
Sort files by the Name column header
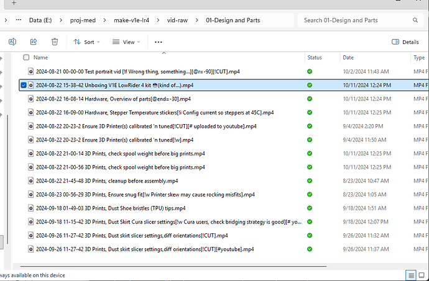(41, 57)
